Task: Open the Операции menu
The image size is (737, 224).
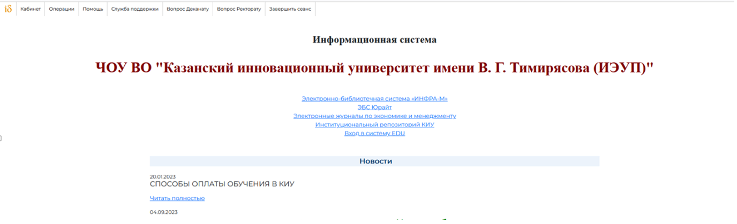Action: (x=62, y=9)
